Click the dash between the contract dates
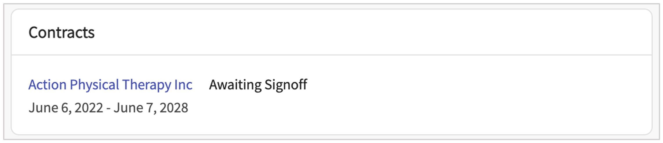 108,108
